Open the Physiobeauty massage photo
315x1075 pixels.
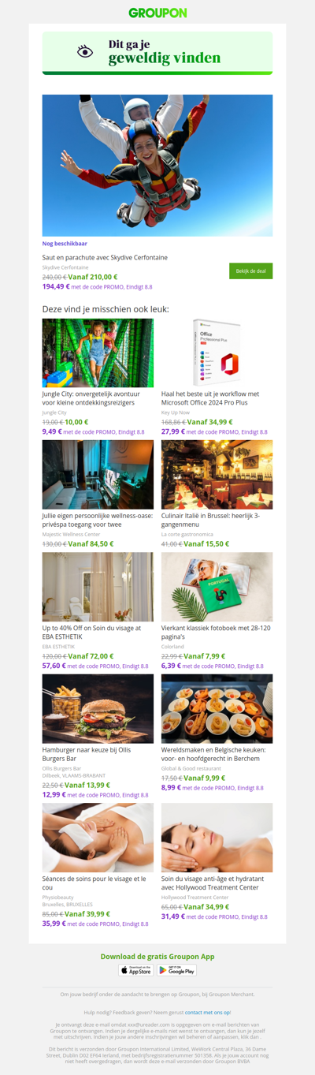(98, 838)
